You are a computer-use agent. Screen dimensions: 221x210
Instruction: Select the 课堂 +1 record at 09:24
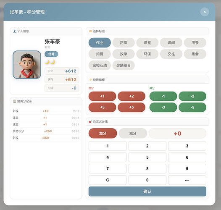[46, 124]
